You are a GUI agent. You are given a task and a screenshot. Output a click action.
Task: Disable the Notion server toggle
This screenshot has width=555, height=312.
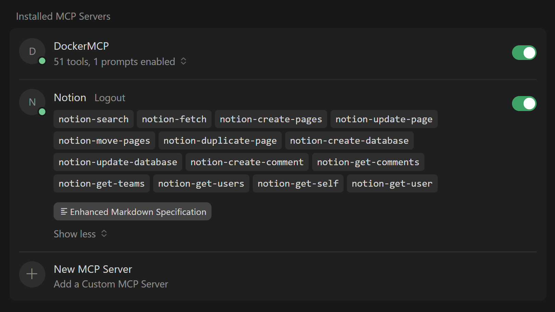click(x=524, y=104)
